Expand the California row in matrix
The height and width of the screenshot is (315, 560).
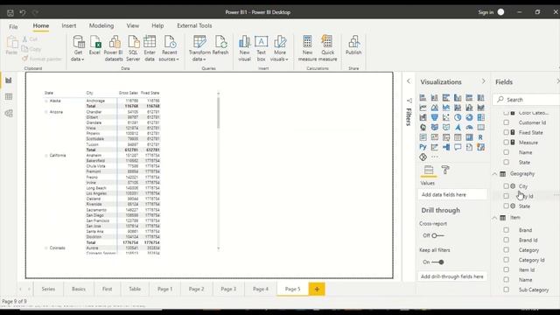[46, 156]
